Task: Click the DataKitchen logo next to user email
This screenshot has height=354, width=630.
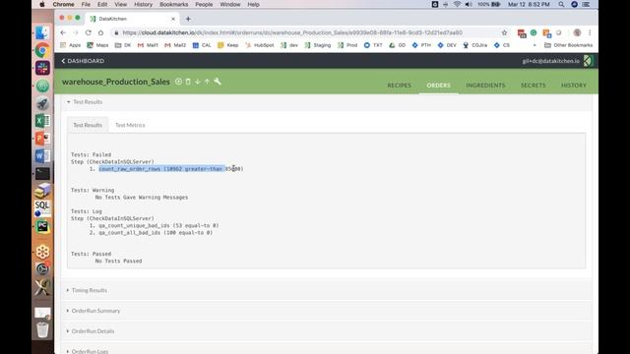Action: pyautogui.click(x=588, y=61)
